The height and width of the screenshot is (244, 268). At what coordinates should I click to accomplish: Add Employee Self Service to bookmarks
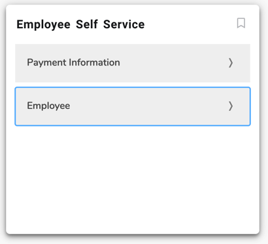241,23
